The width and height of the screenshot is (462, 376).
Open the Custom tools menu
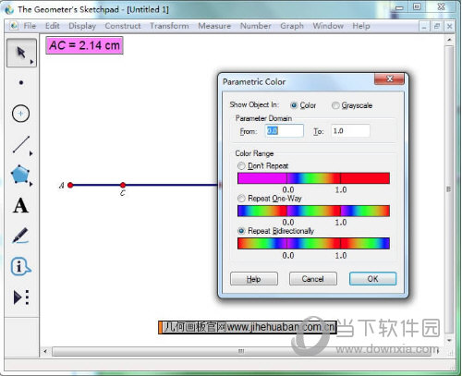click(x=21, y=297)
